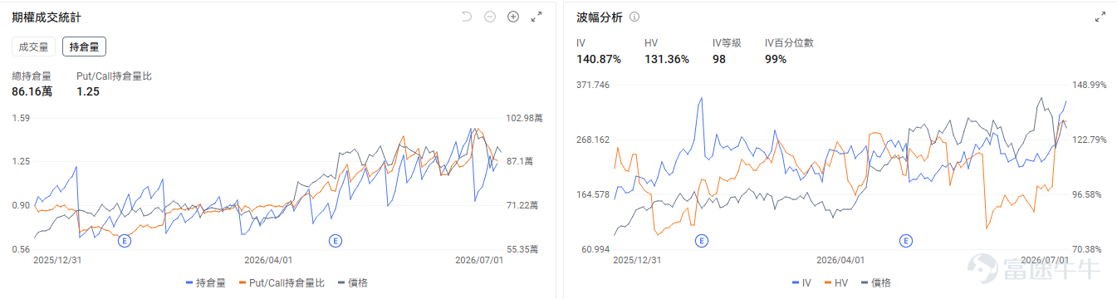Click the IV value 140.87%
This screenshot has height=299, width=1117.
pyautogui.click(x=599, y=59)
